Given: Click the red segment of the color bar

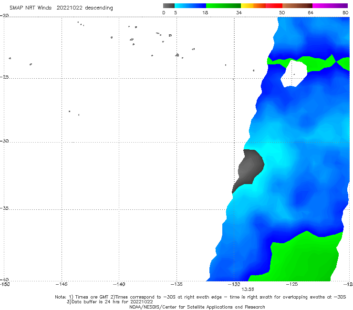Looking at the screenshot, I should tap(274, 6).
